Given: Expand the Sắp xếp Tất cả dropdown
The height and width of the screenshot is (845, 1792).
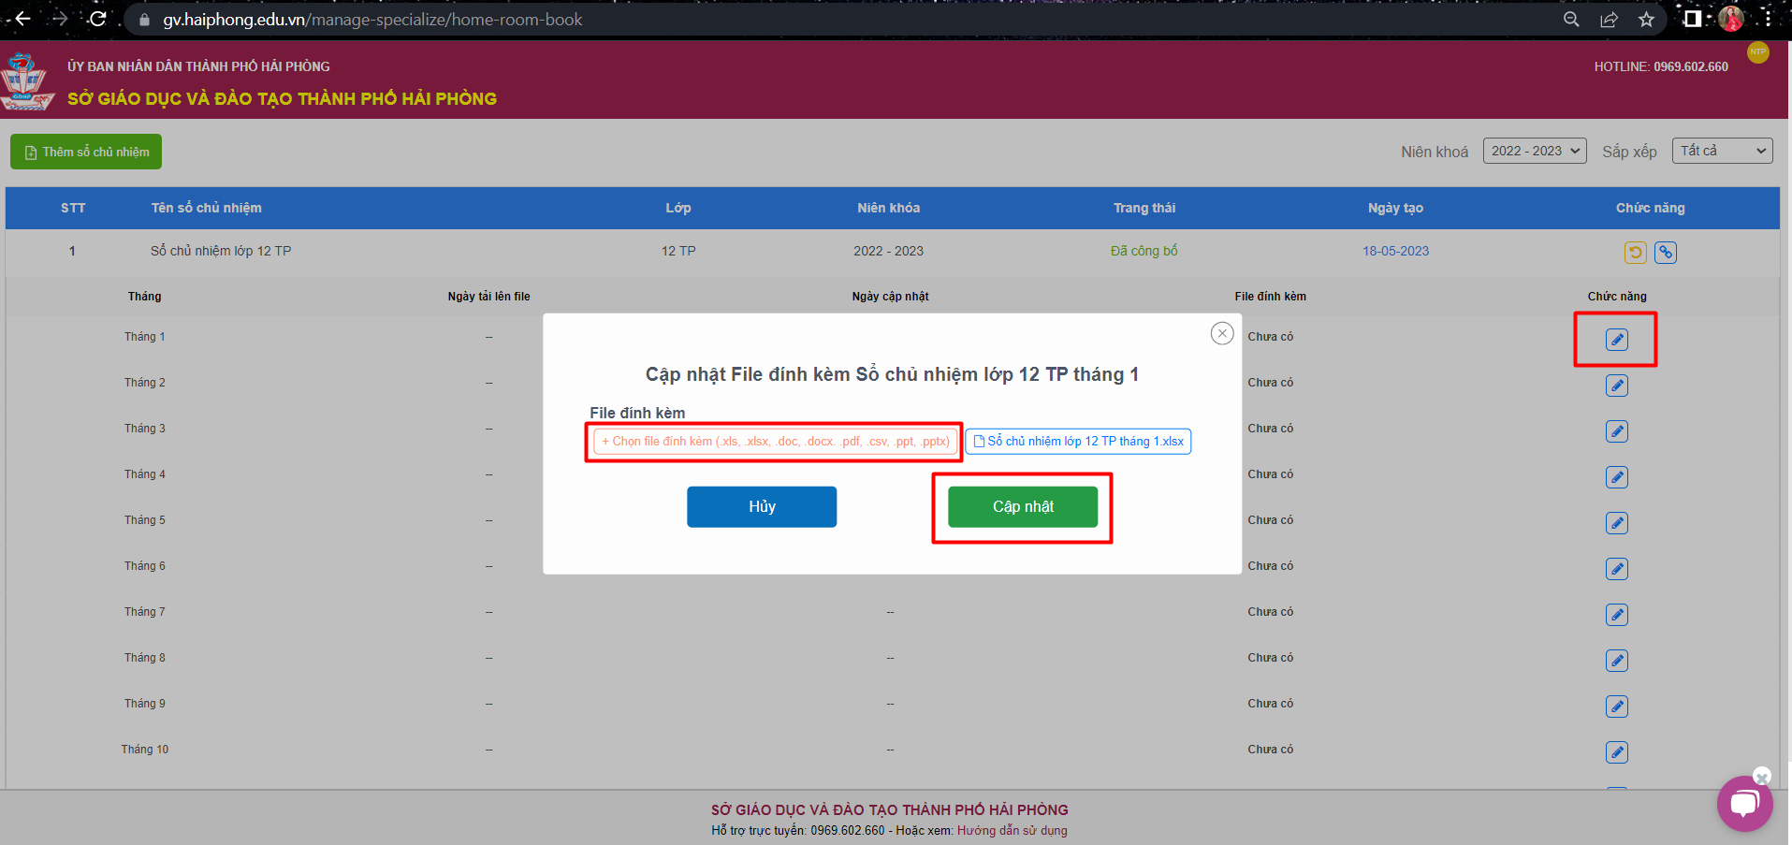Looking at the screenshot, I should pos(1721,152).
